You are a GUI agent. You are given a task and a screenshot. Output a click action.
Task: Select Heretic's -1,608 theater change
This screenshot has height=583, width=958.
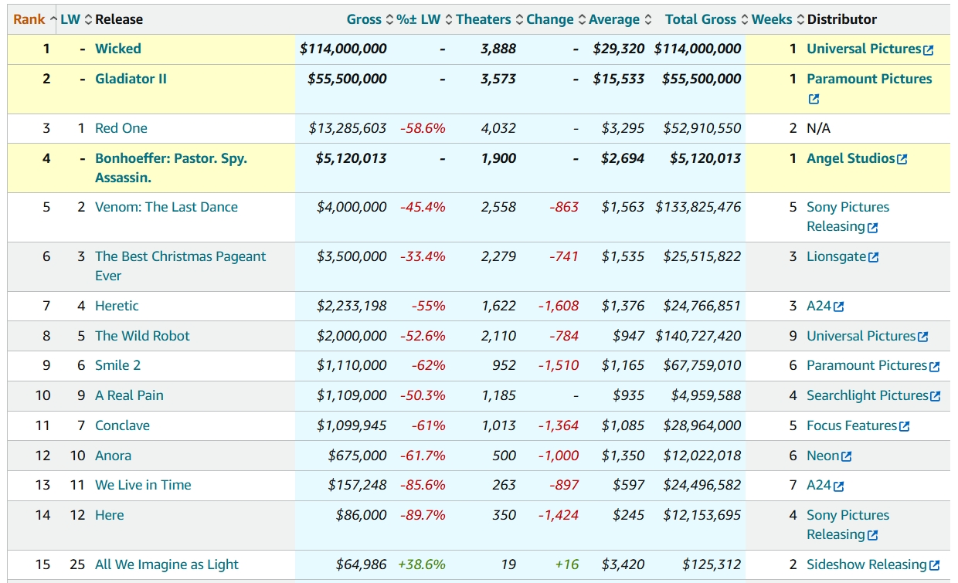(559, 306)
